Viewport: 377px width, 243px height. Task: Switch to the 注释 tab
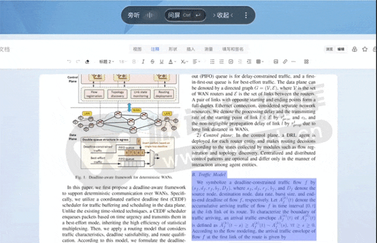coord(155,49)
